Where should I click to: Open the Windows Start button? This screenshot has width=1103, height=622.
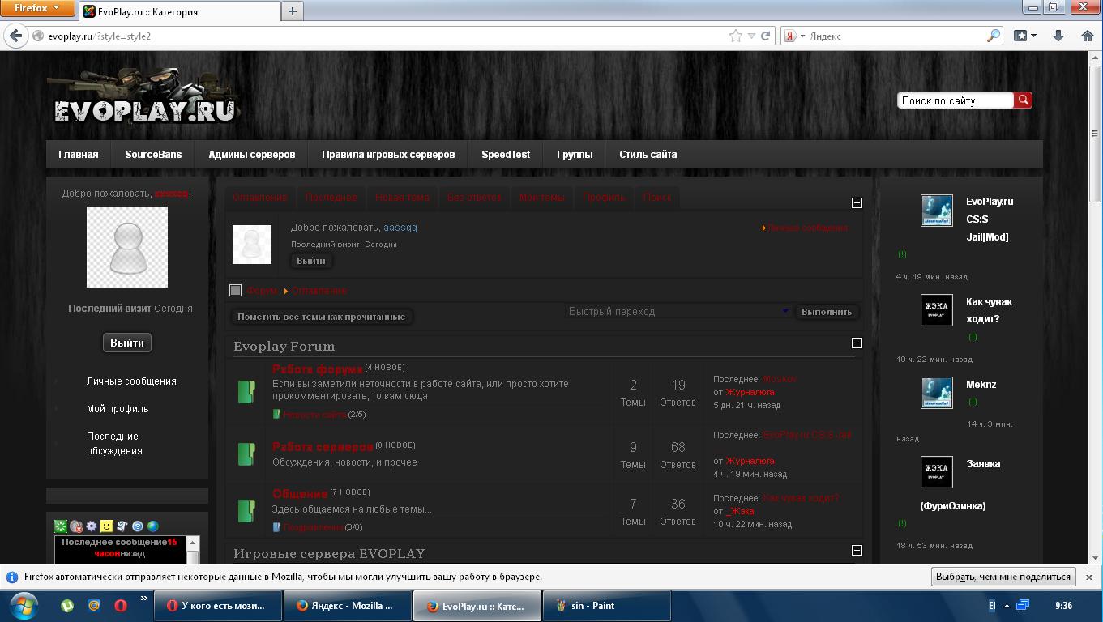click(24, 605)
